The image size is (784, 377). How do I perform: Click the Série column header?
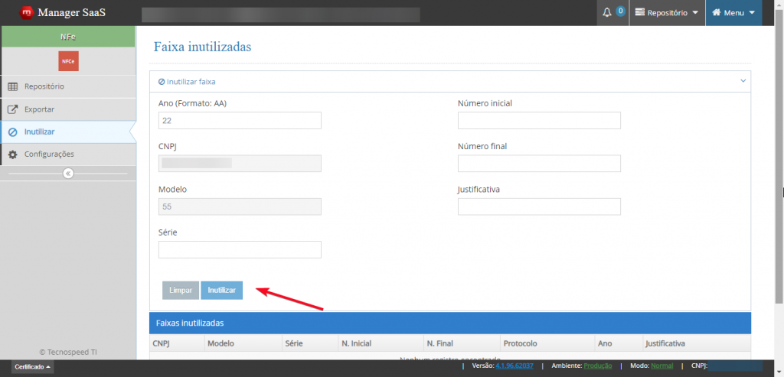point(310,343)
